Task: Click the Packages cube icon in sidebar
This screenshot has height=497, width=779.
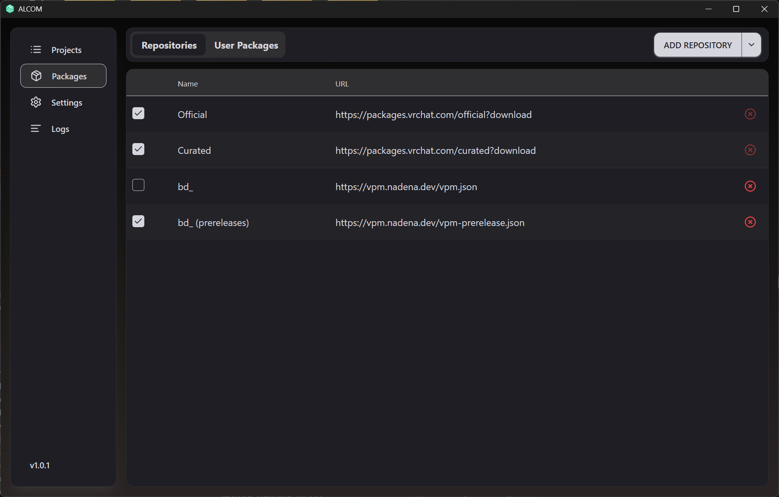Action: [x=36, y=76]
